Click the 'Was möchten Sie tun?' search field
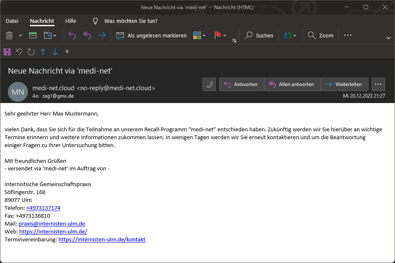This screenshot has width=395, height=263. point(131,21)
